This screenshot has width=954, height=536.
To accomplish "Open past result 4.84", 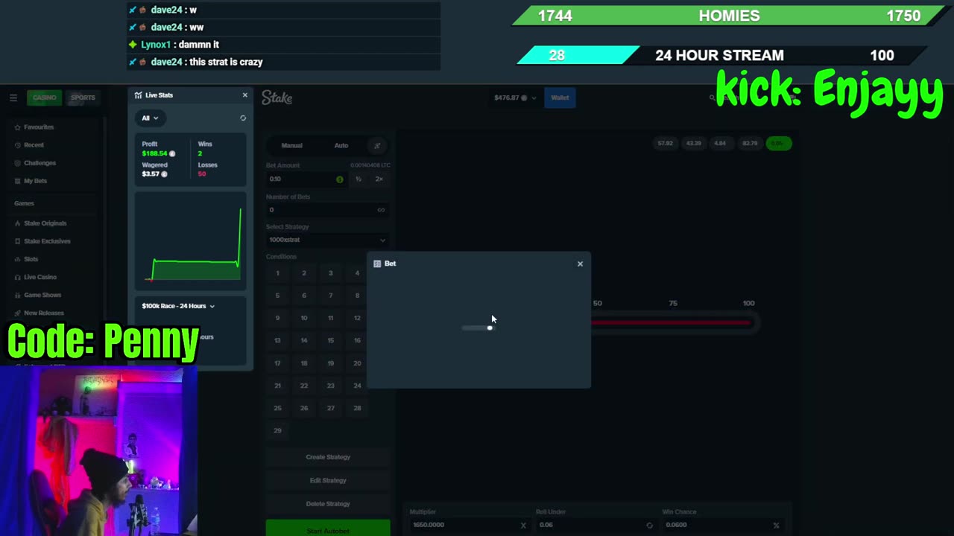I will tap(720, 144).
